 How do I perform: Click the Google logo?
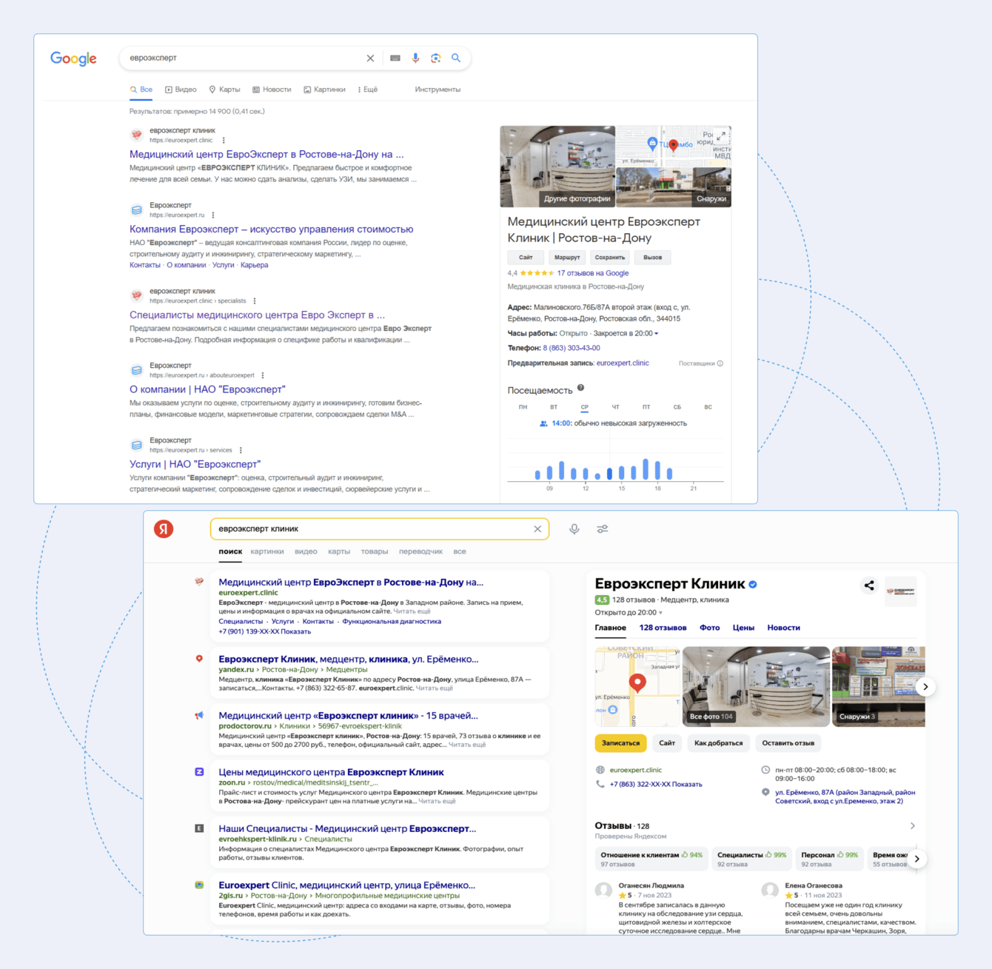(73, 58)
